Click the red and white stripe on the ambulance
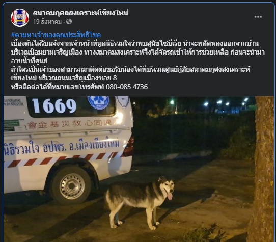This screenshot has width=276, height=242. coord(63,159)
